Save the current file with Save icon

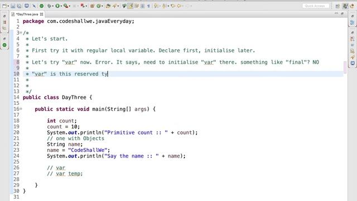(13, 6)
